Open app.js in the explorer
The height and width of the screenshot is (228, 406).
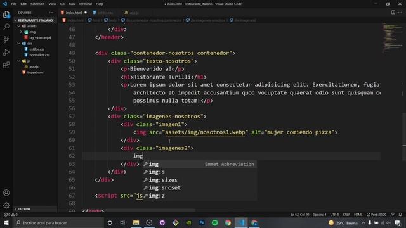coord(34,66)
